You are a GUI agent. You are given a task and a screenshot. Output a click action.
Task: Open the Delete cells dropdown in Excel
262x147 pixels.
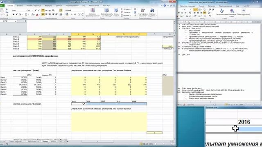[126, 12]
